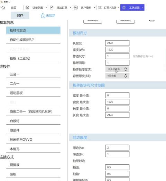
Task: Select 铝框（工业风） in sidebar
Action: point(33,58)
